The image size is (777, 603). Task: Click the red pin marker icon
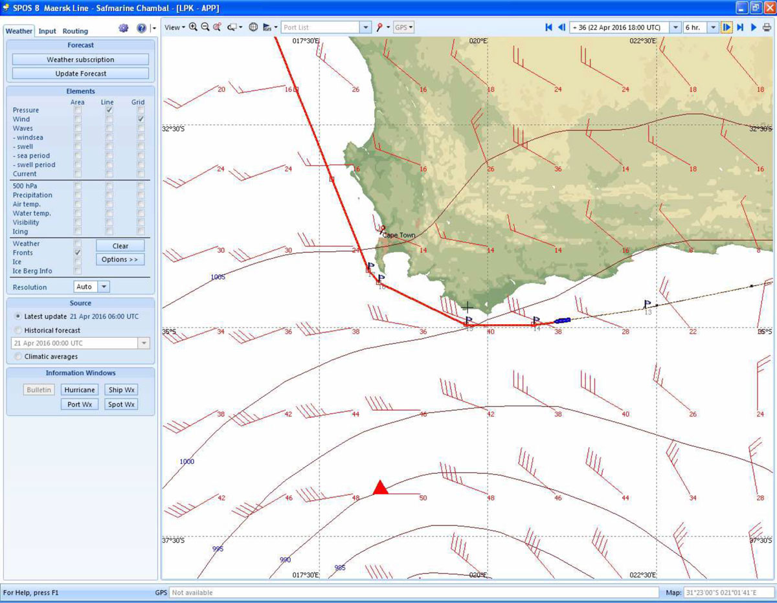(379, 27)
